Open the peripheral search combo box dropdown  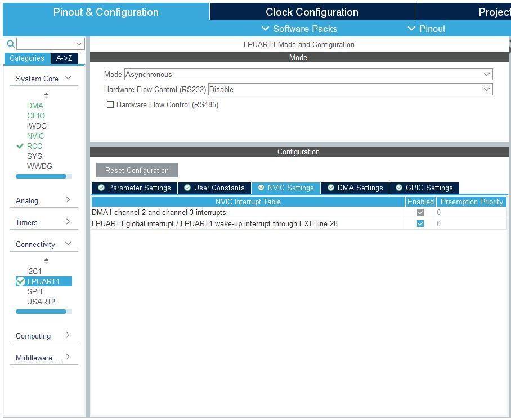[x=79, y=44]
